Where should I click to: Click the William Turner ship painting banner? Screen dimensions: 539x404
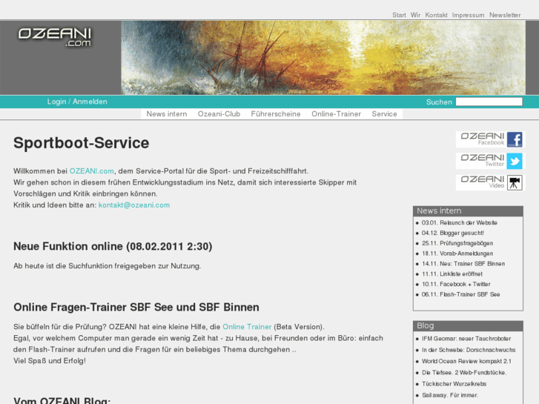323,57
